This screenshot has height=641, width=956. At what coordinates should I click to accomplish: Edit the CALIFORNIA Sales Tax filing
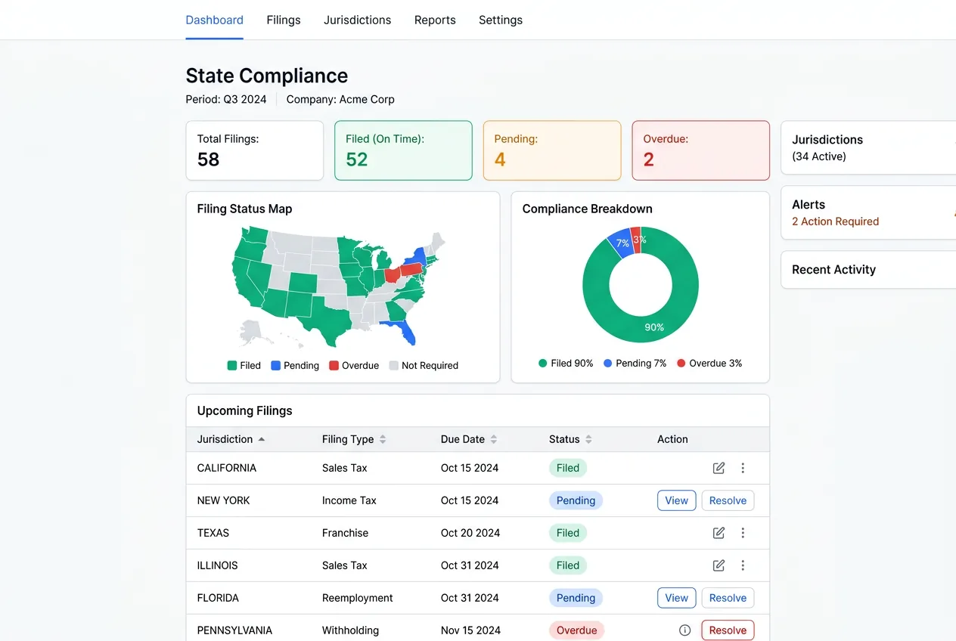pos(719,468)
